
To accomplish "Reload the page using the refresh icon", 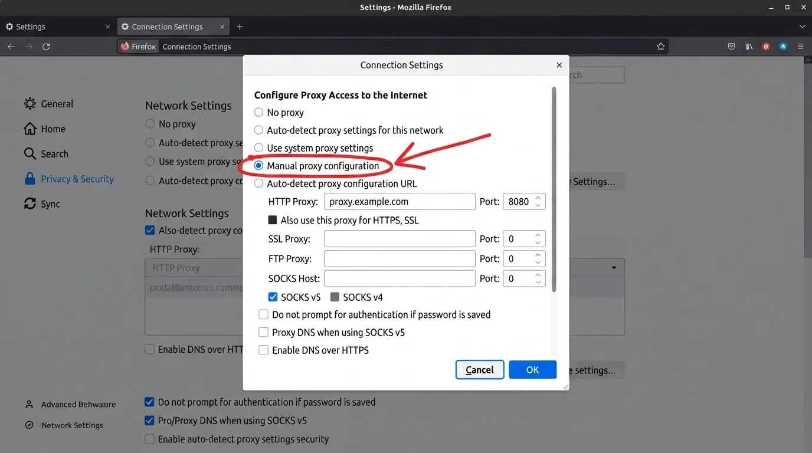I will [46, 47].
